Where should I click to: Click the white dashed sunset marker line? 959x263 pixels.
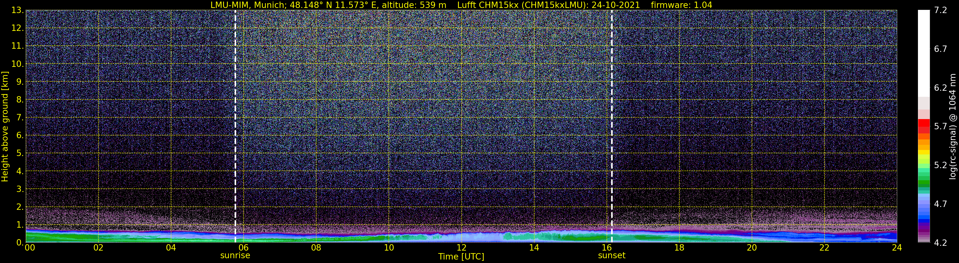(x=612, y=126)
